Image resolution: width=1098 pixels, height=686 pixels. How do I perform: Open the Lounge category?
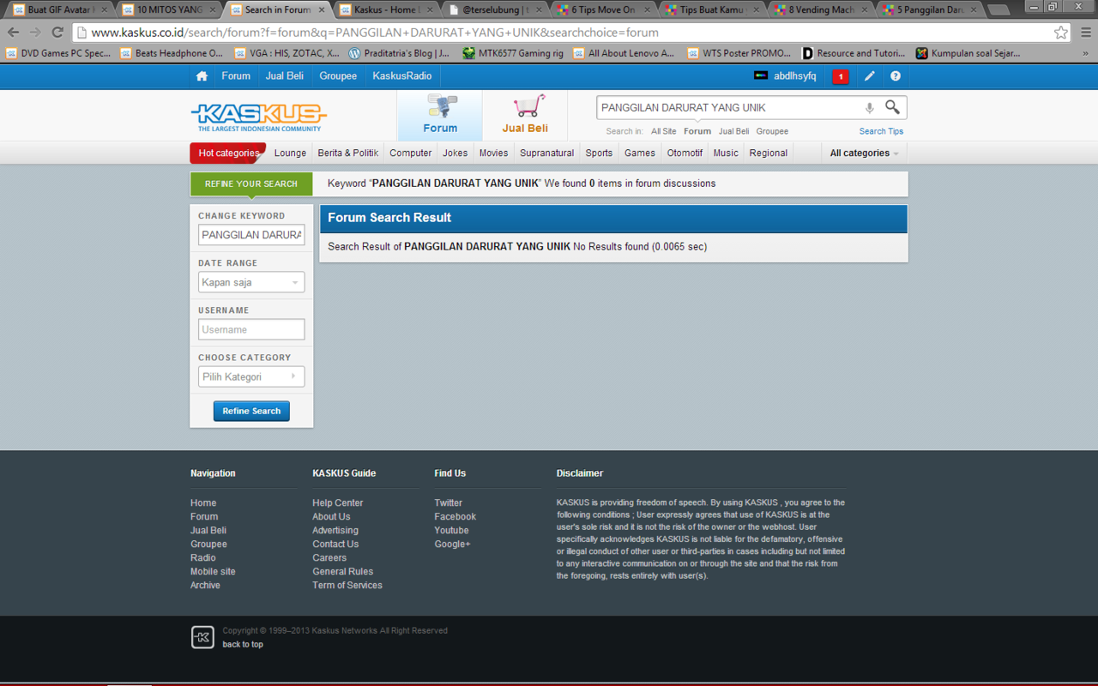(x=290, y=153)
